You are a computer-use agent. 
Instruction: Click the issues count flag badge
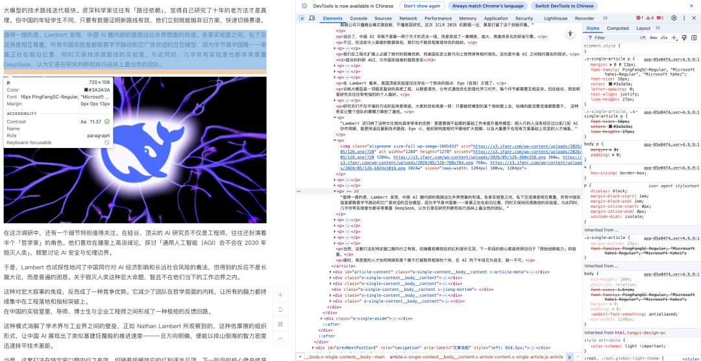(x=661, y=18)
